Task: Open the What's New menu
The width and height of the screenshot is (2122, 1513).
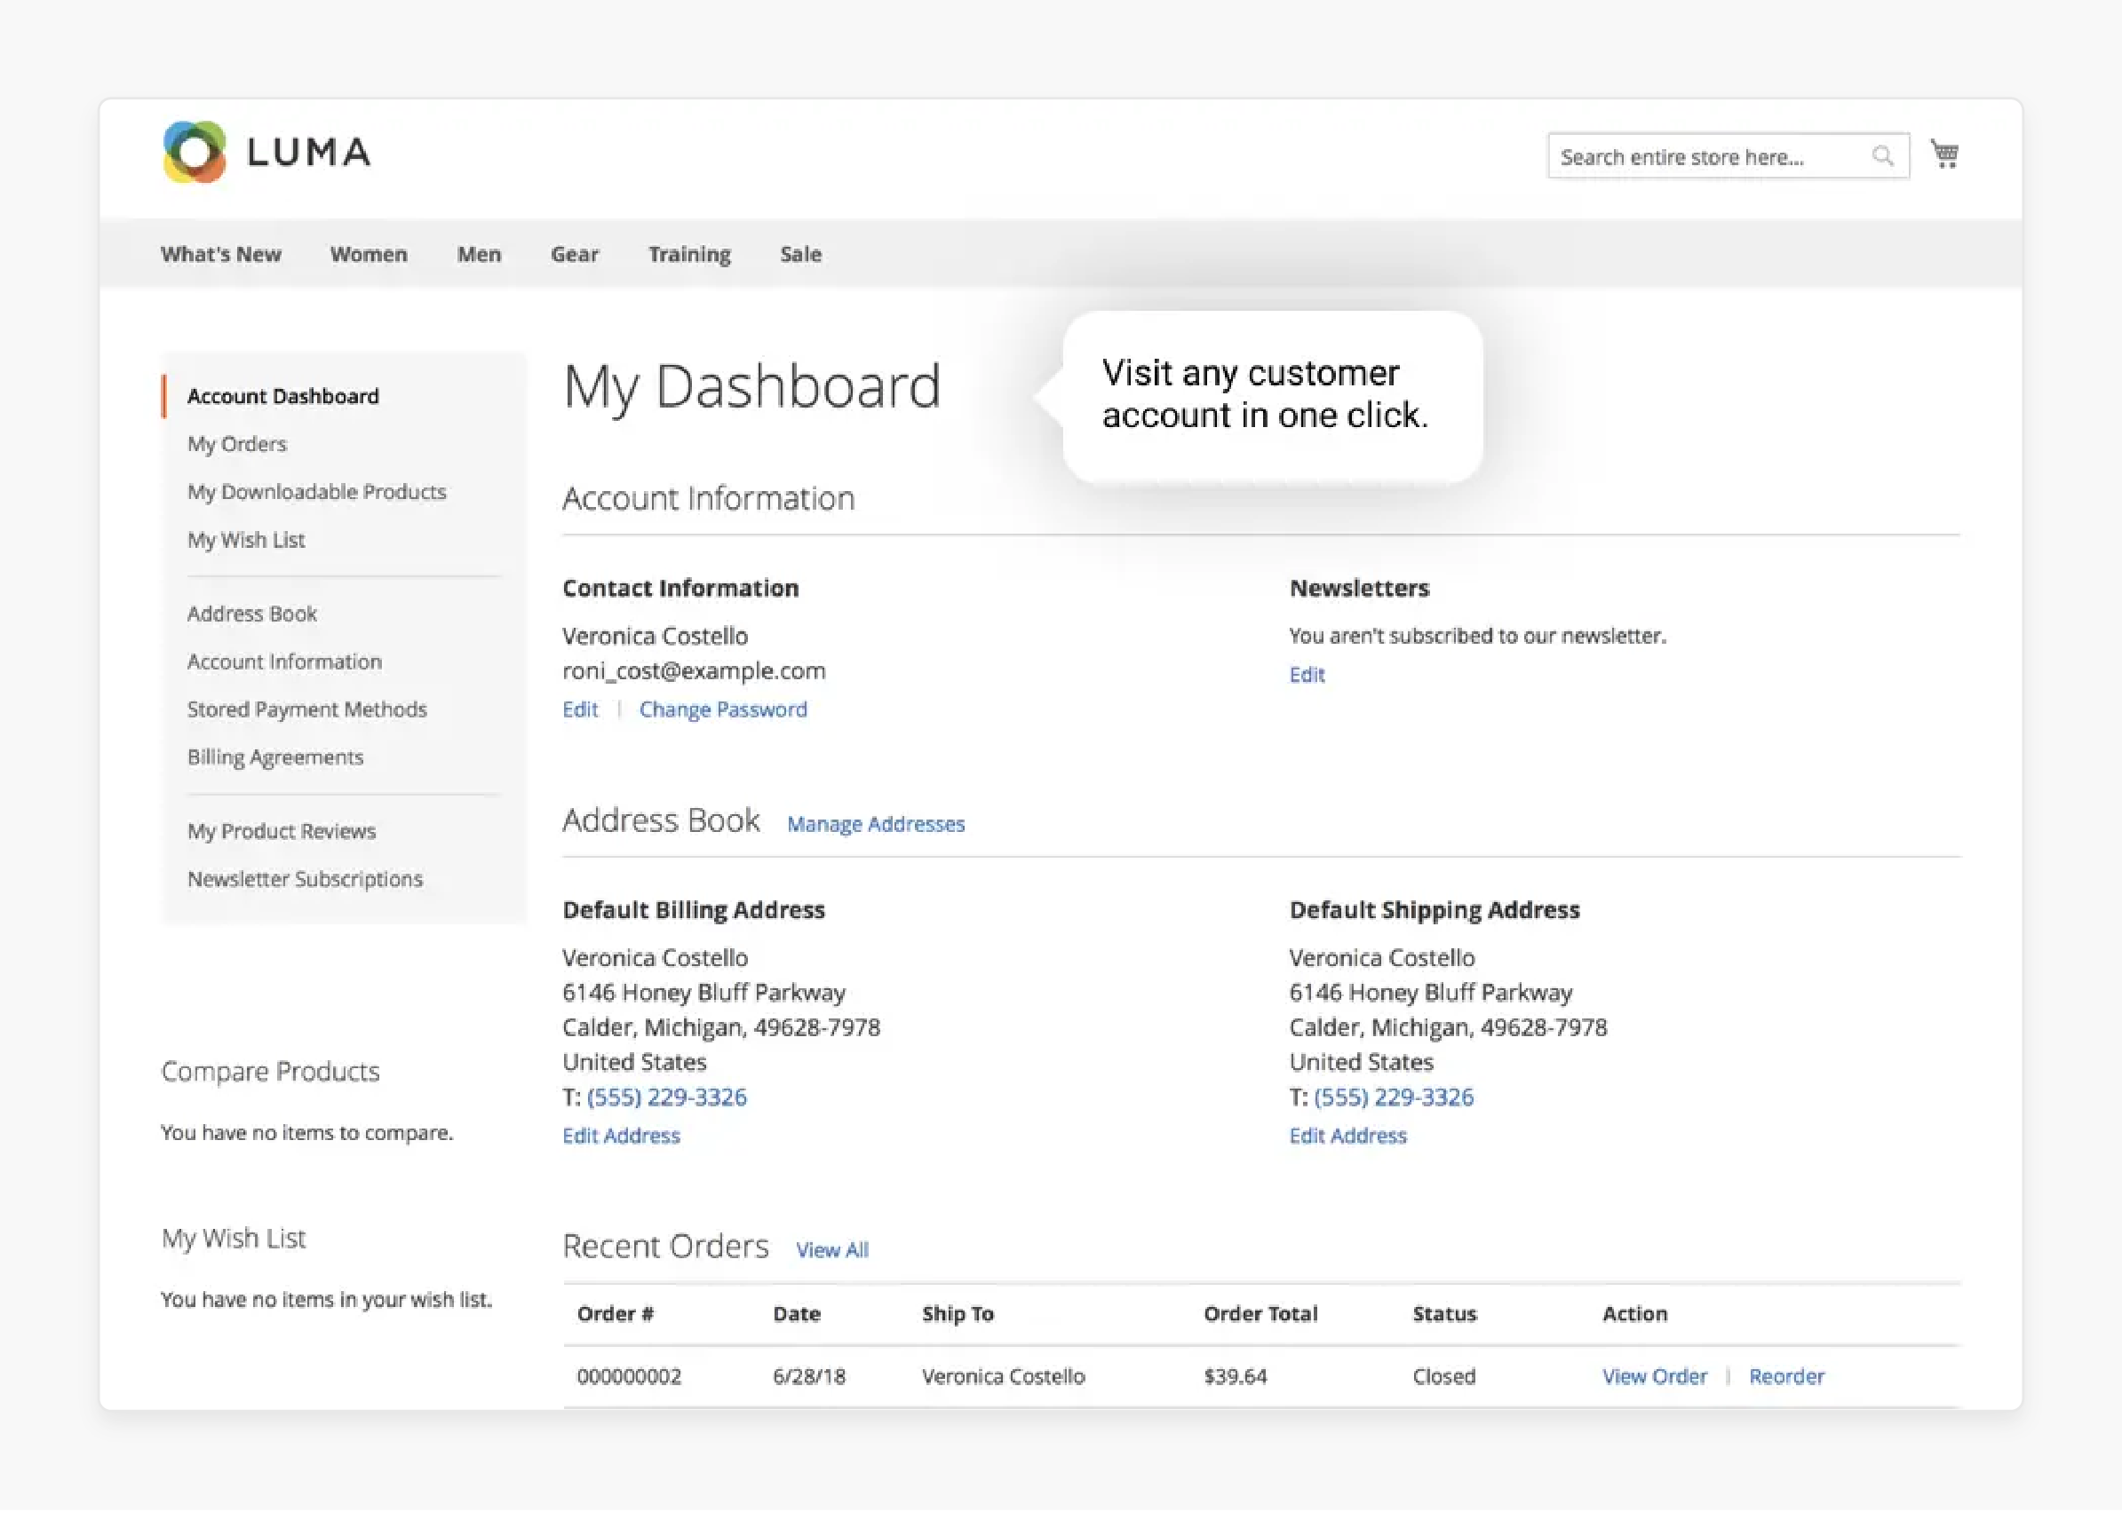Action: (x=221, y=254)
